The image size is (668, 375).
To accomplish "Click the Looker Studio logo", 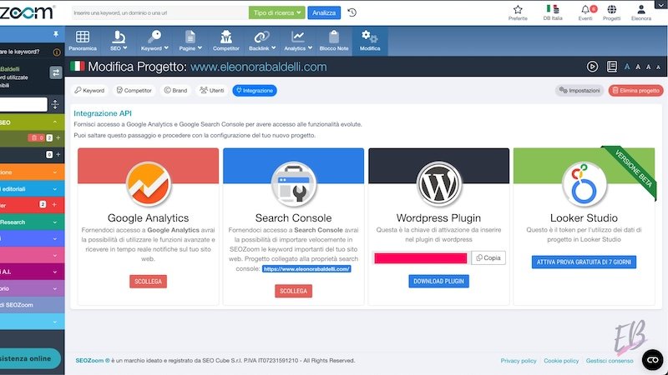I will click(584, 184).
